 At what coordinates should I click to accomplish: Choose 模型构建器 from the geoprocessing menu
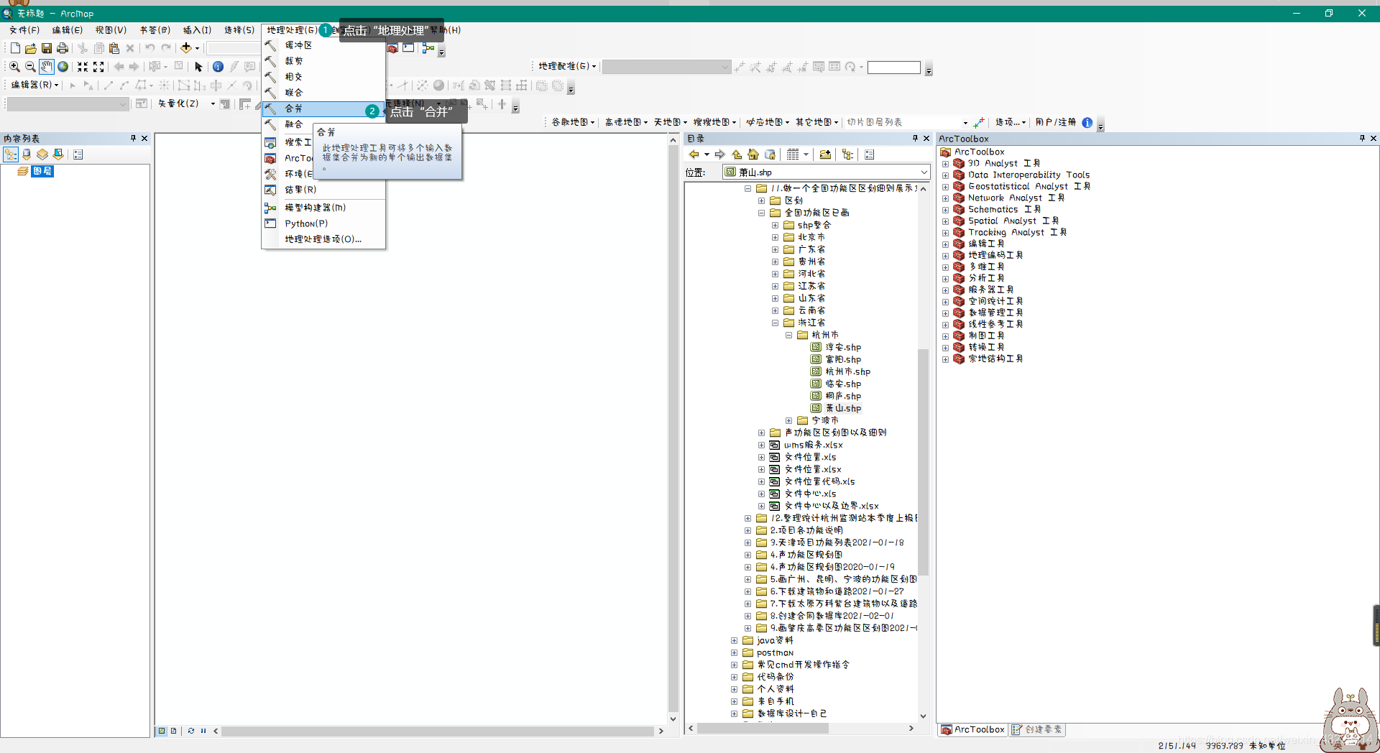pos(323,208)
